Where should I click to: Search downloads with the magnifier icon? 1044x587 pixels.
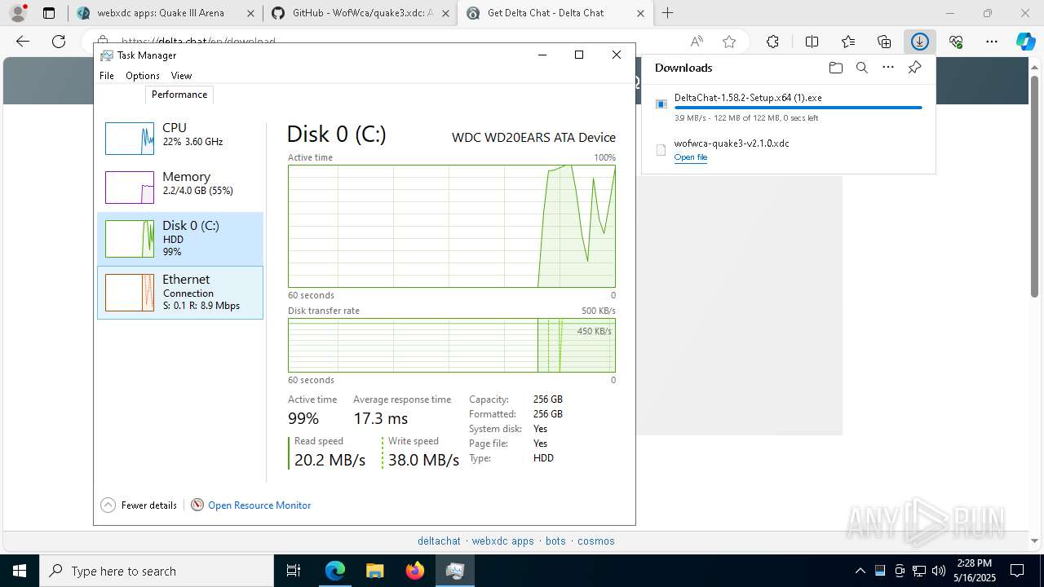tap(861, 68)
